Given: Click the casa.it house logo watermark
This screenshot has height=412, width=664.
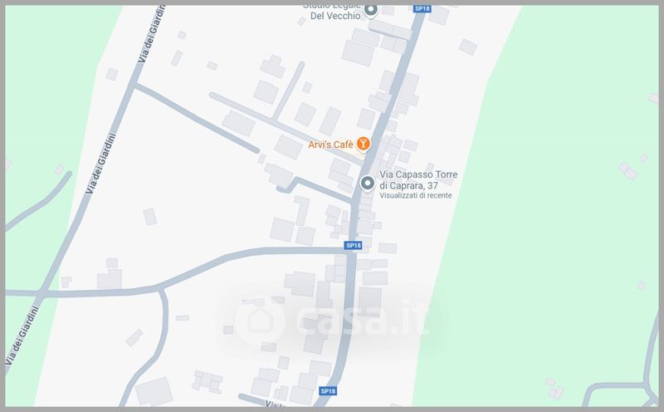Looking at the screenshot, I should [259, 321].
